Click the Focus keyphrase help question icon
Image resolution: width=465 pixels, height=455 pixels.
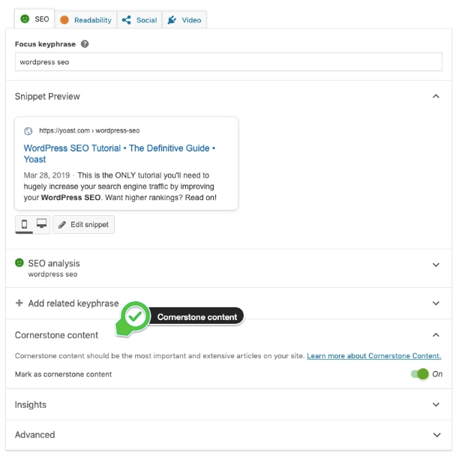point(85,44)
